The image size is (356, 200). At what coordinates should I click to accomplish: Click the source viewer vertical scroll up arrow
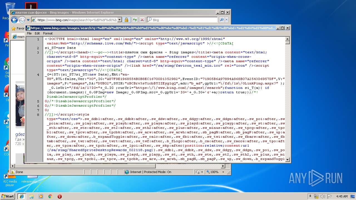coord(288,39)
